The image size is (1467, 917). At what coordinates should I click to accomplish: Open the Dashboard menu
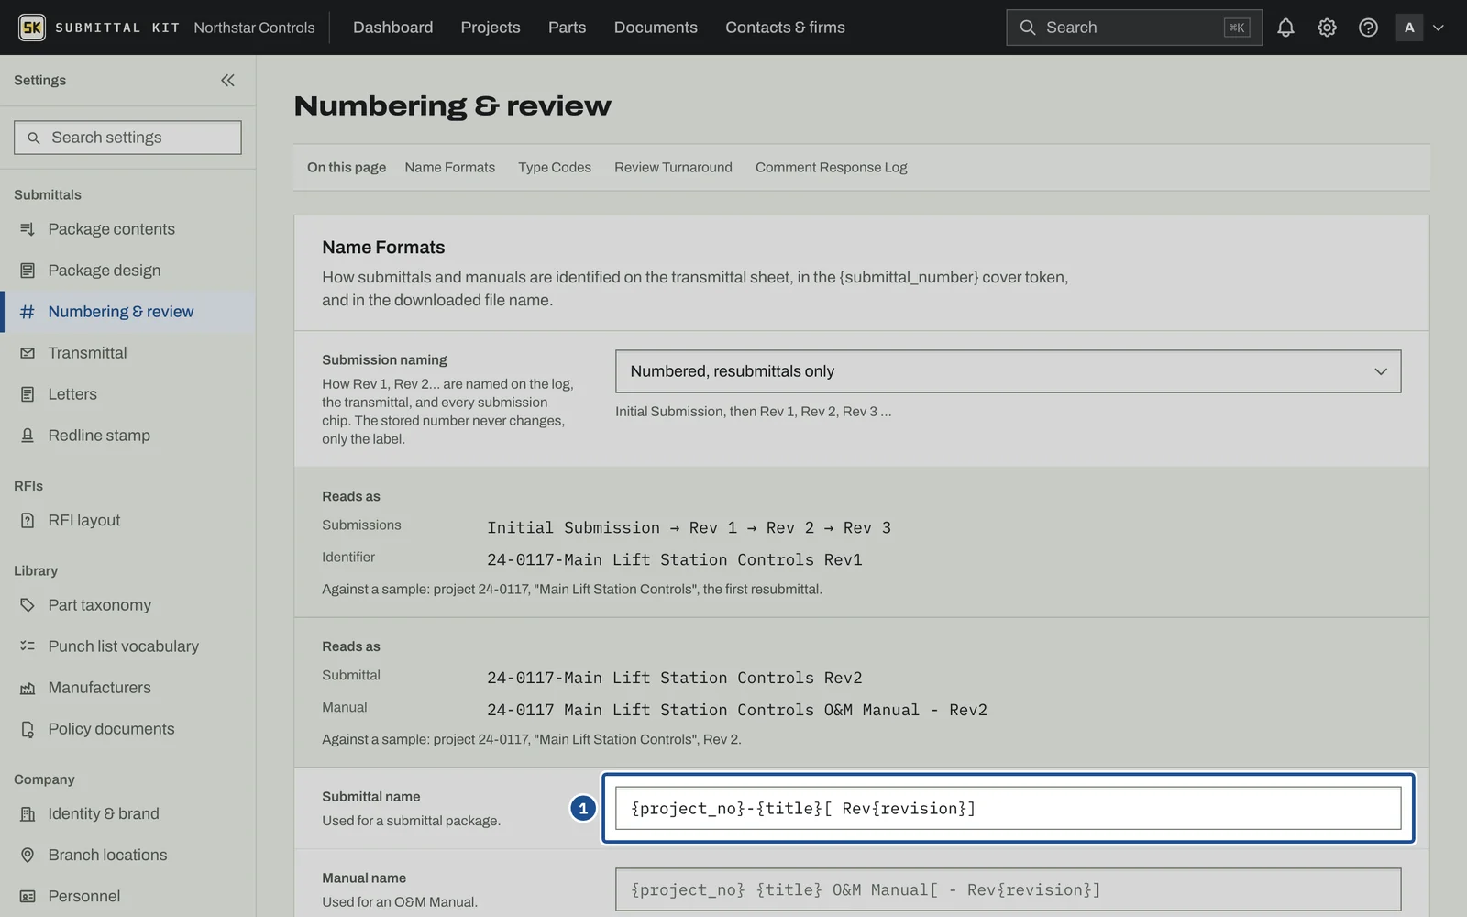coord(392,28)
